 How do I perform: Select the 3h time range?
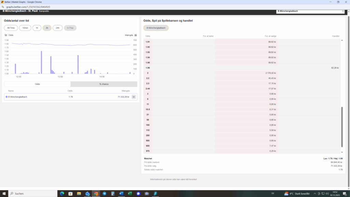pos(47,28)
